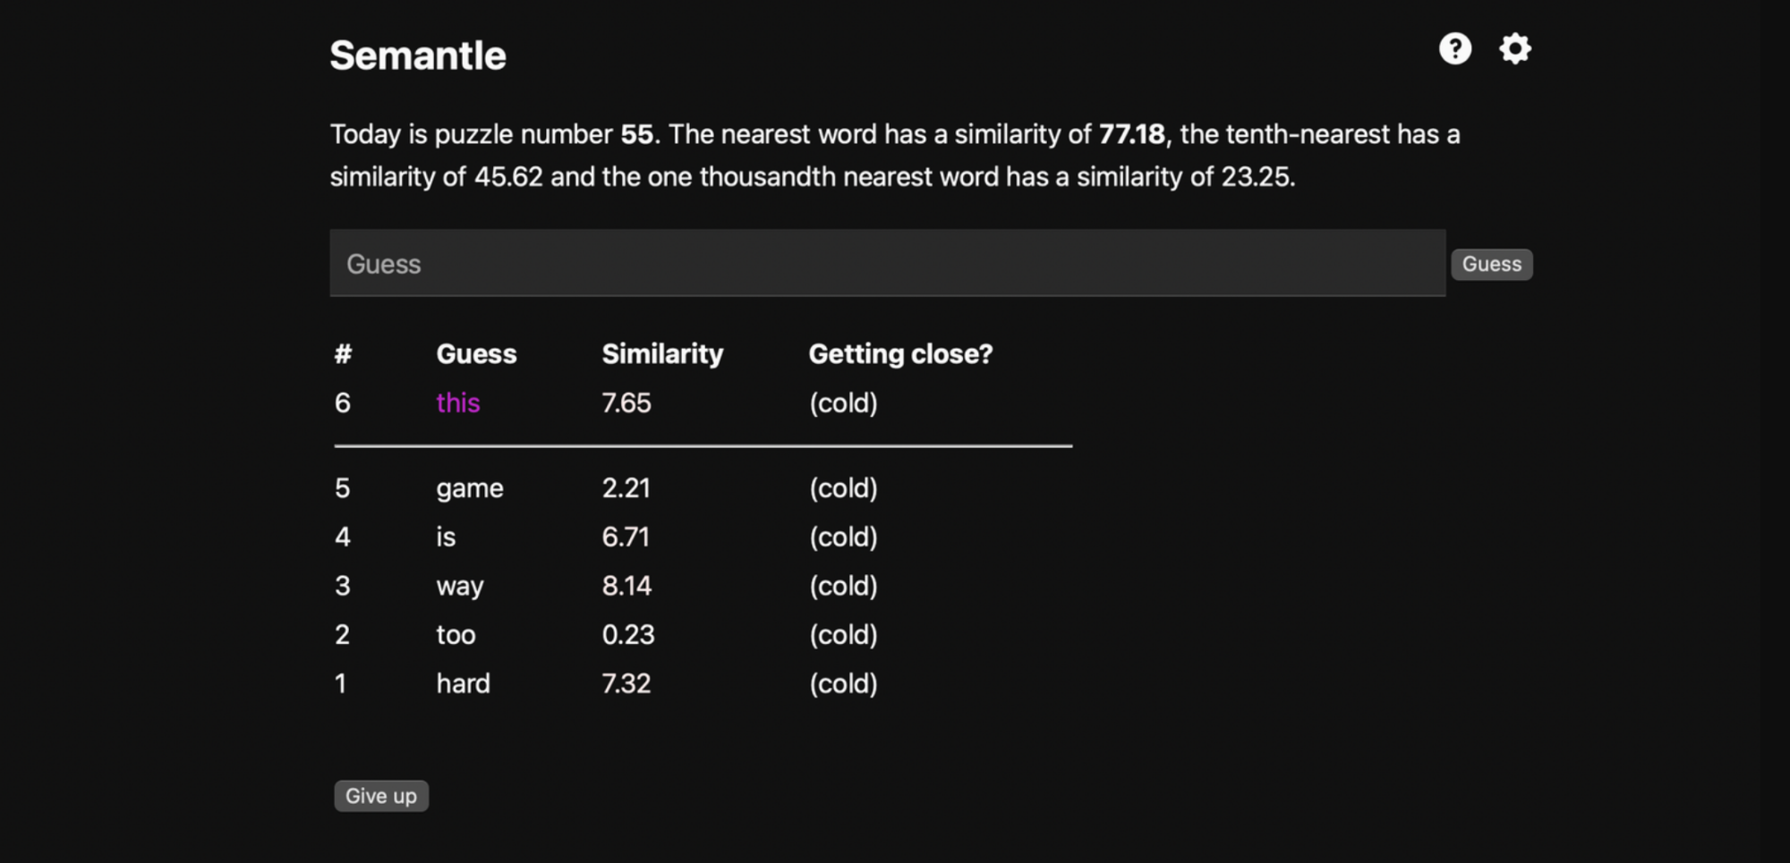Select the guess word 'too'
The height and width of the screenshot is (863, 1790).
pyautogui.click(x=456, y=635)
